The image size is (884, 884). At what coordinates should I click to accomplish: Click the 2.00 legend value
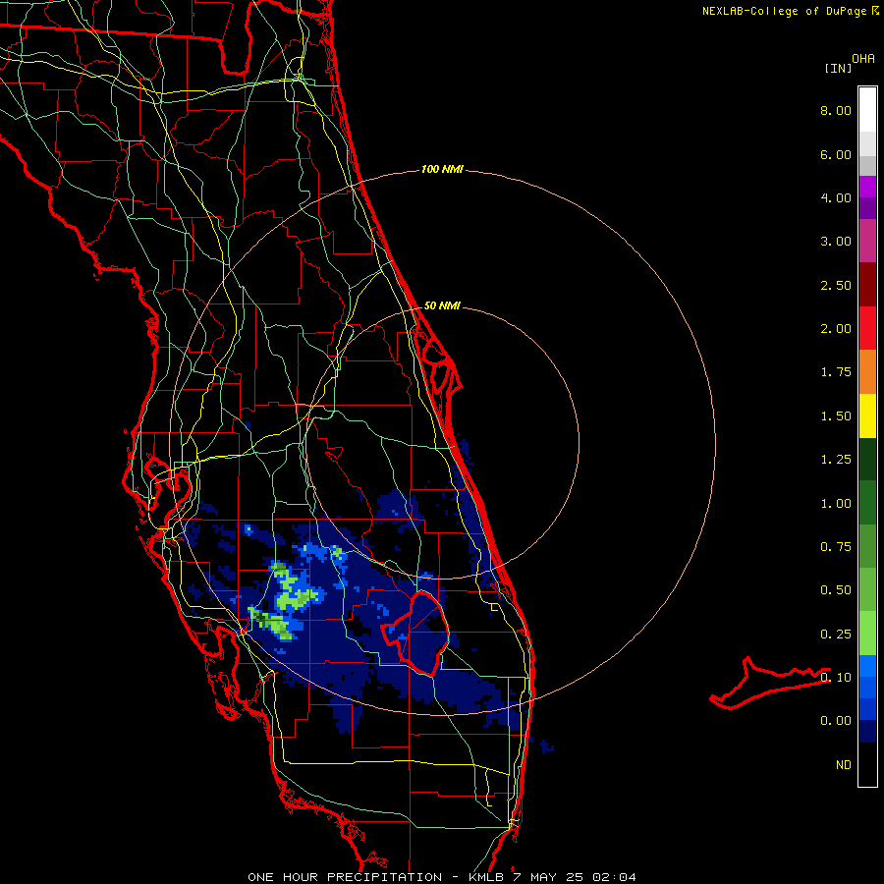(x=836, y=329)
